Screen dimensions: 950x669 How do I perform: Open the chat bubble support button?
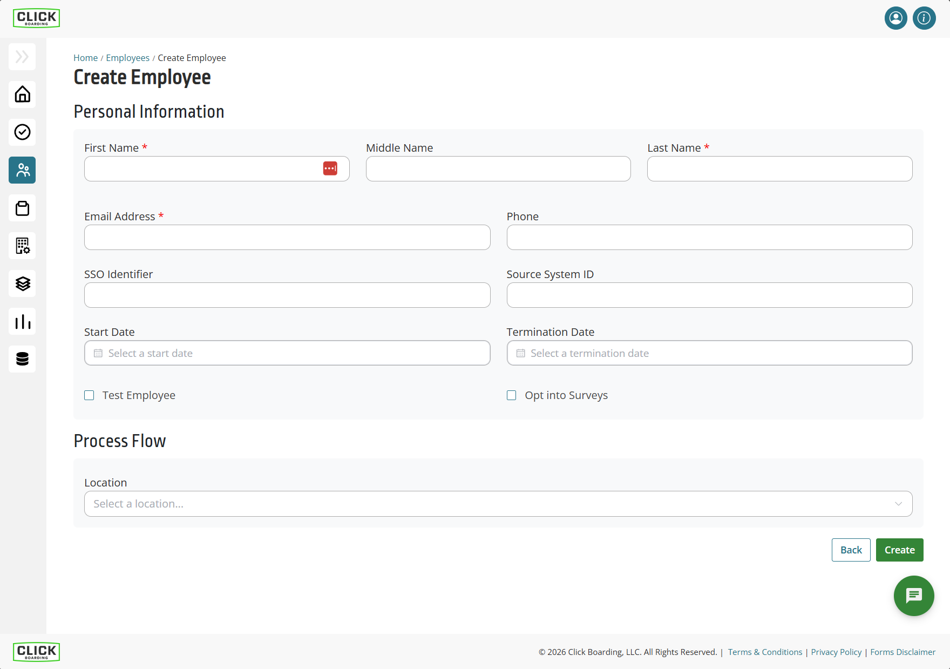pyautogui.click(x=914, y=596)
